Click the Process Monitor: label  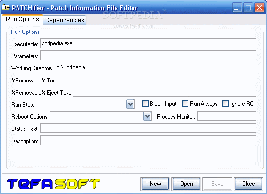coord(176,117)
